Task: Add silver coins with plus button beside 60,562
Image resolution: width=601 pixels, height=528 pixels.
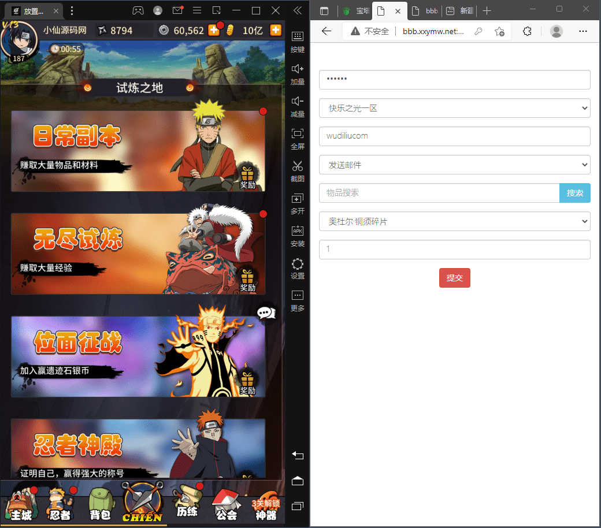Action: [x=214, y=30]
